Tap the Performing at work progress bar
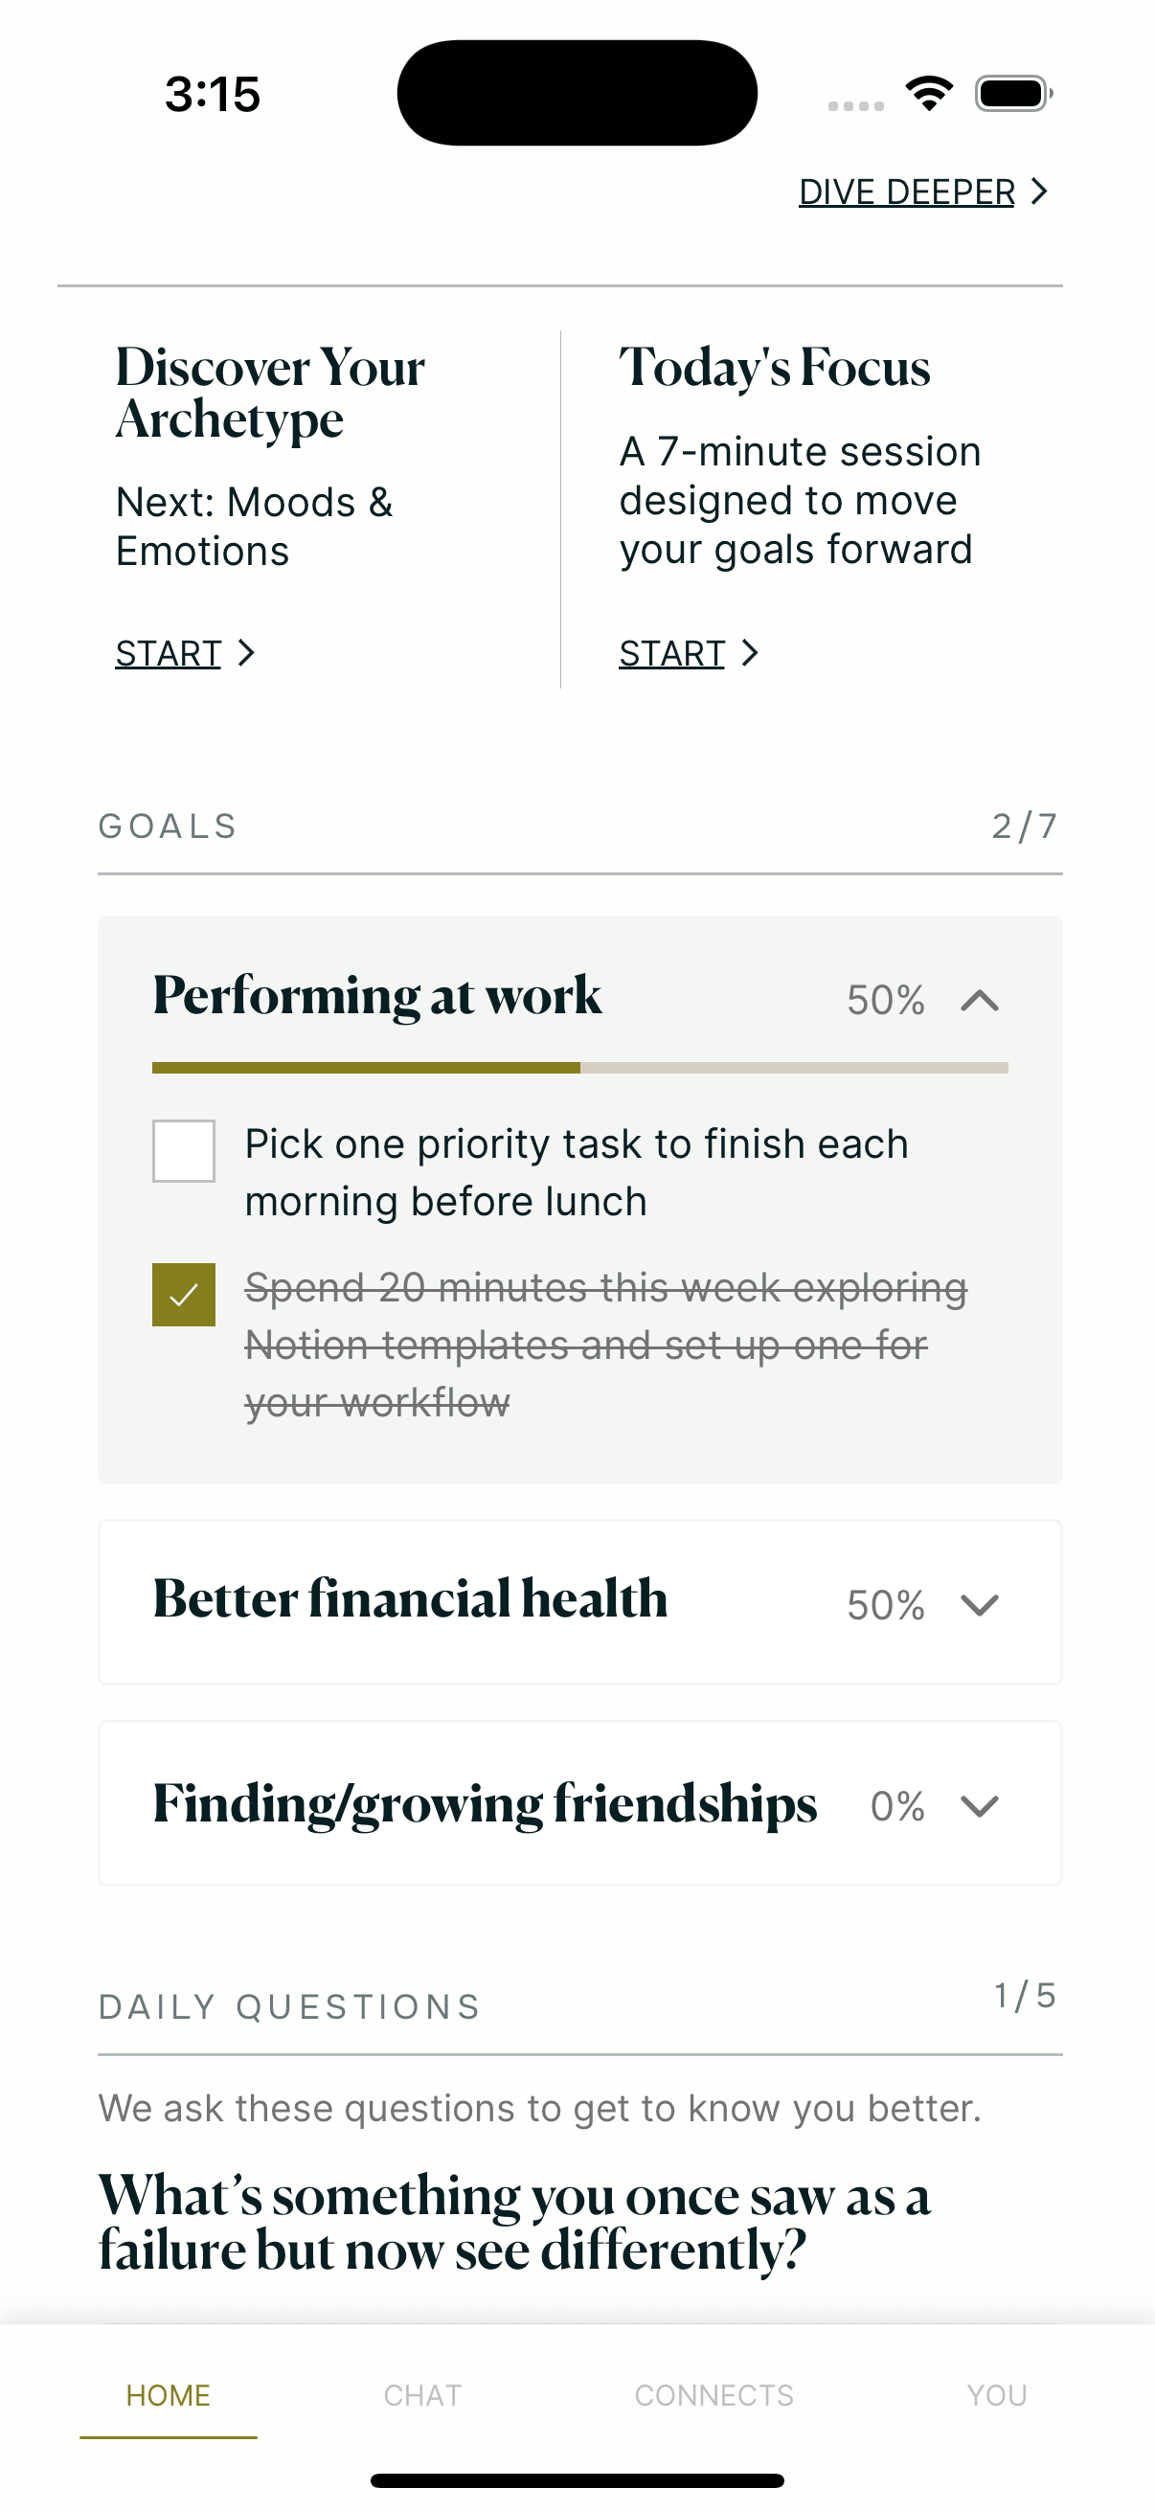Viewport: 1155px width, 2511px height. point(580,1069)
